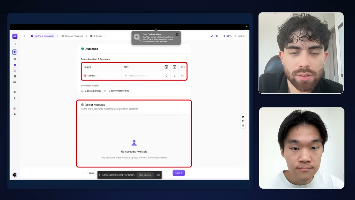355x200 pixels.
Task: Open the grid dashboard icon in sidebar
Action: tap(15, 59)
